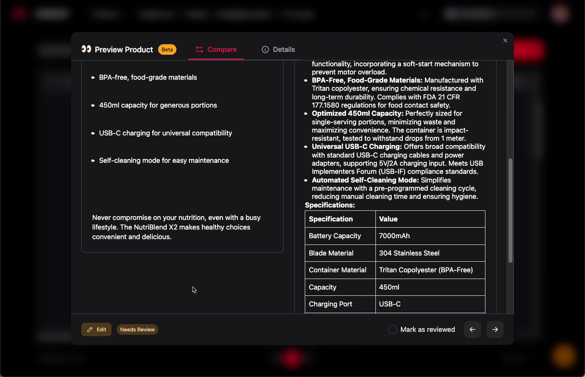Tick the Mark as reviewed checkbox

click(x=393, y=329)
